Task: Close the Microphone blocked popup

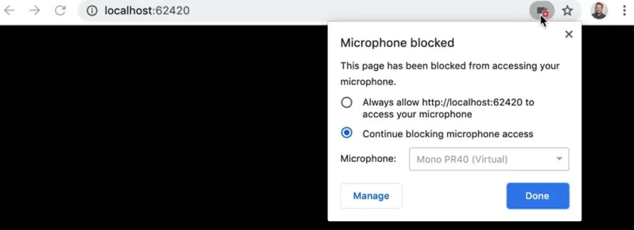Action: coord(568,35)
